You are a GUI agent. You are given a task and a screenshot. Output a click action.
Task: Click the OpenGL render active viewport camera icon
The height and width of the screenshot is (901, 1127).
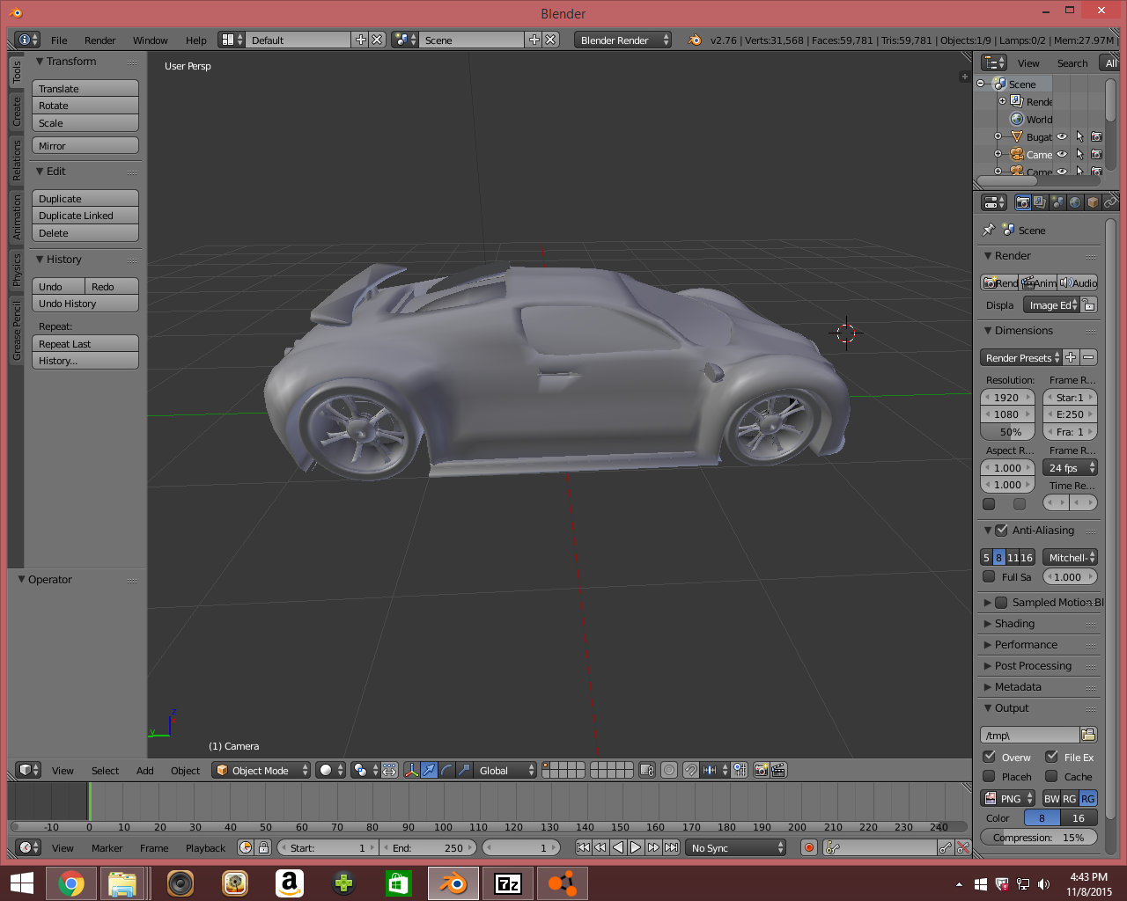coord(762,770)
